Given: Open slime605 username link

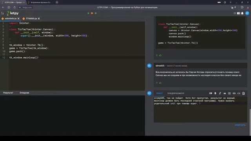Looking at the screenshot, I should point(160,66).
